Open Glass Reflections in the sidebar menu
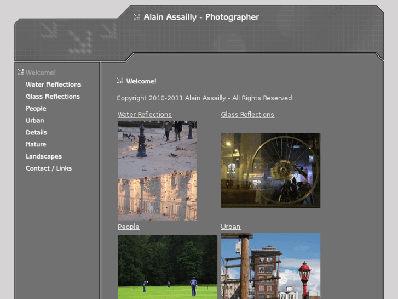Image resolution: width=398 pixels, height=299 pixels. (x=53, y=97)
